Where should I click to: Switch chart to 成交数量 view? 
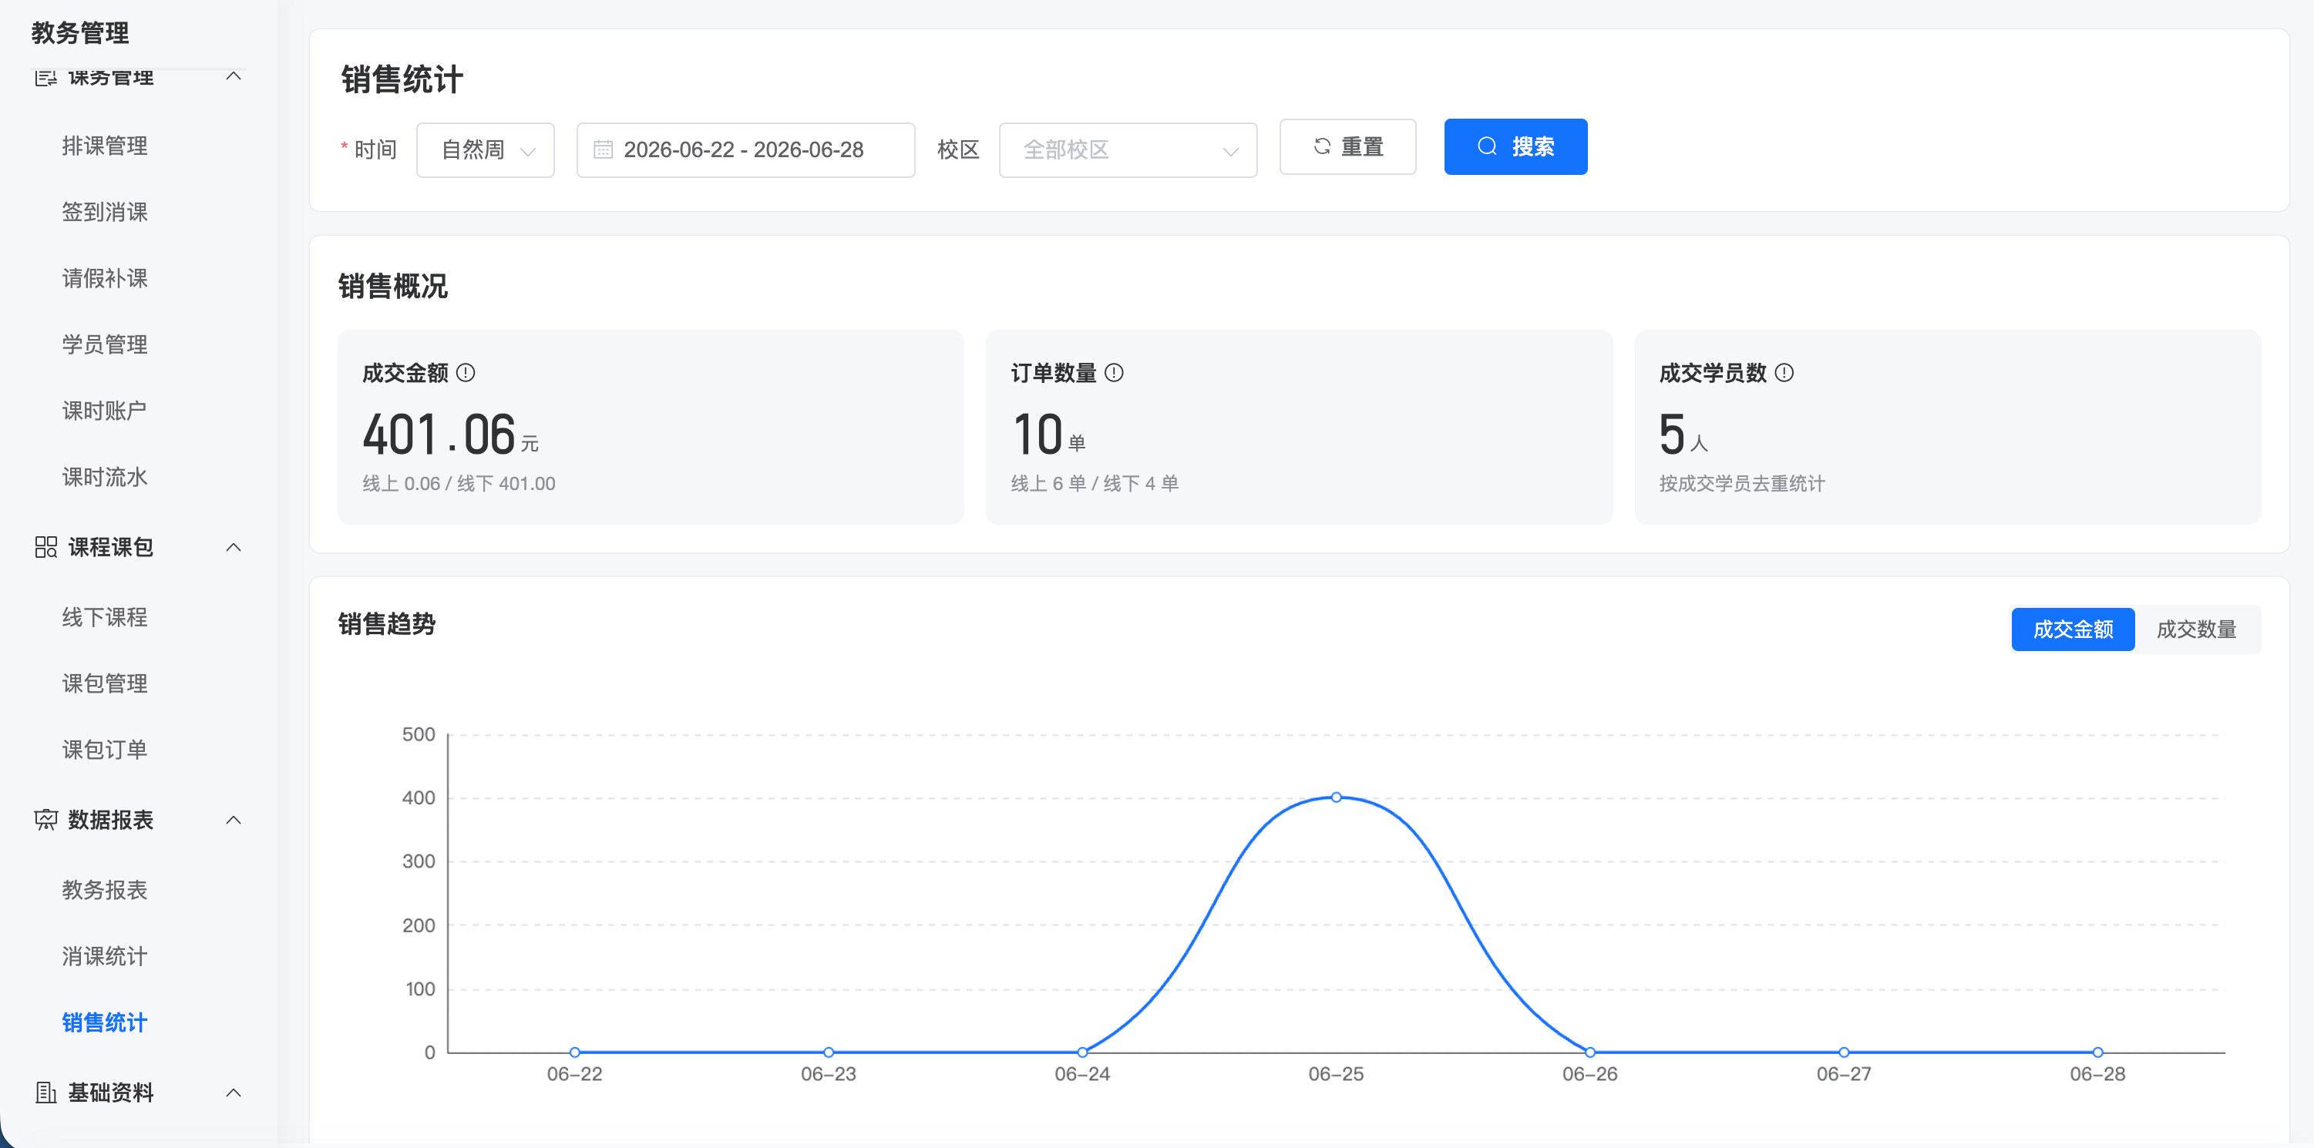[x=2196, y=629]
